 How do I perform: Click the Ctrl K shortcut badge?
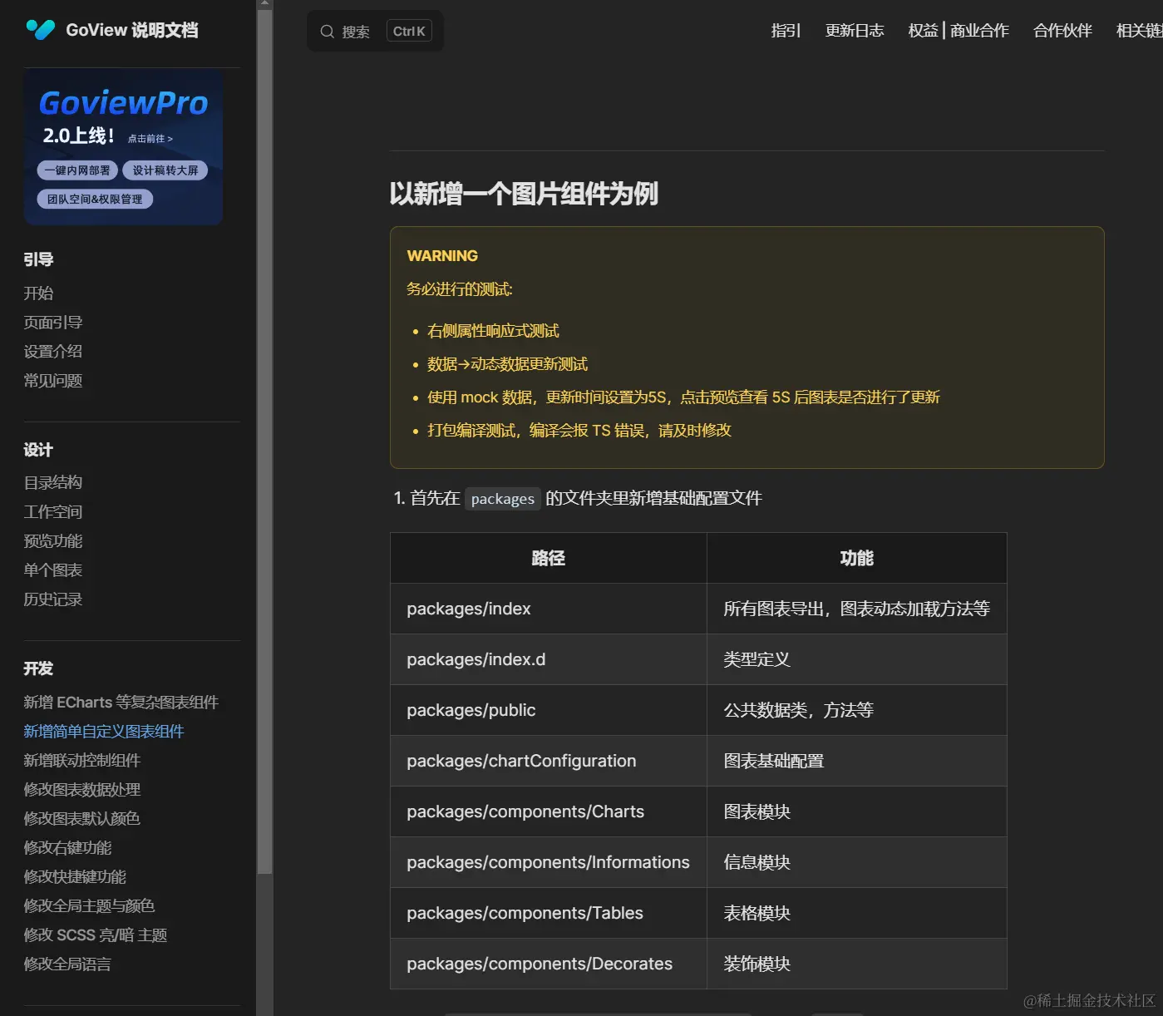(409, 32)
